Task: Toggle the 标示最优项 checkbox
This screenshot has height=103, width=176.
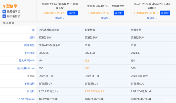Action: coord(4,16)
